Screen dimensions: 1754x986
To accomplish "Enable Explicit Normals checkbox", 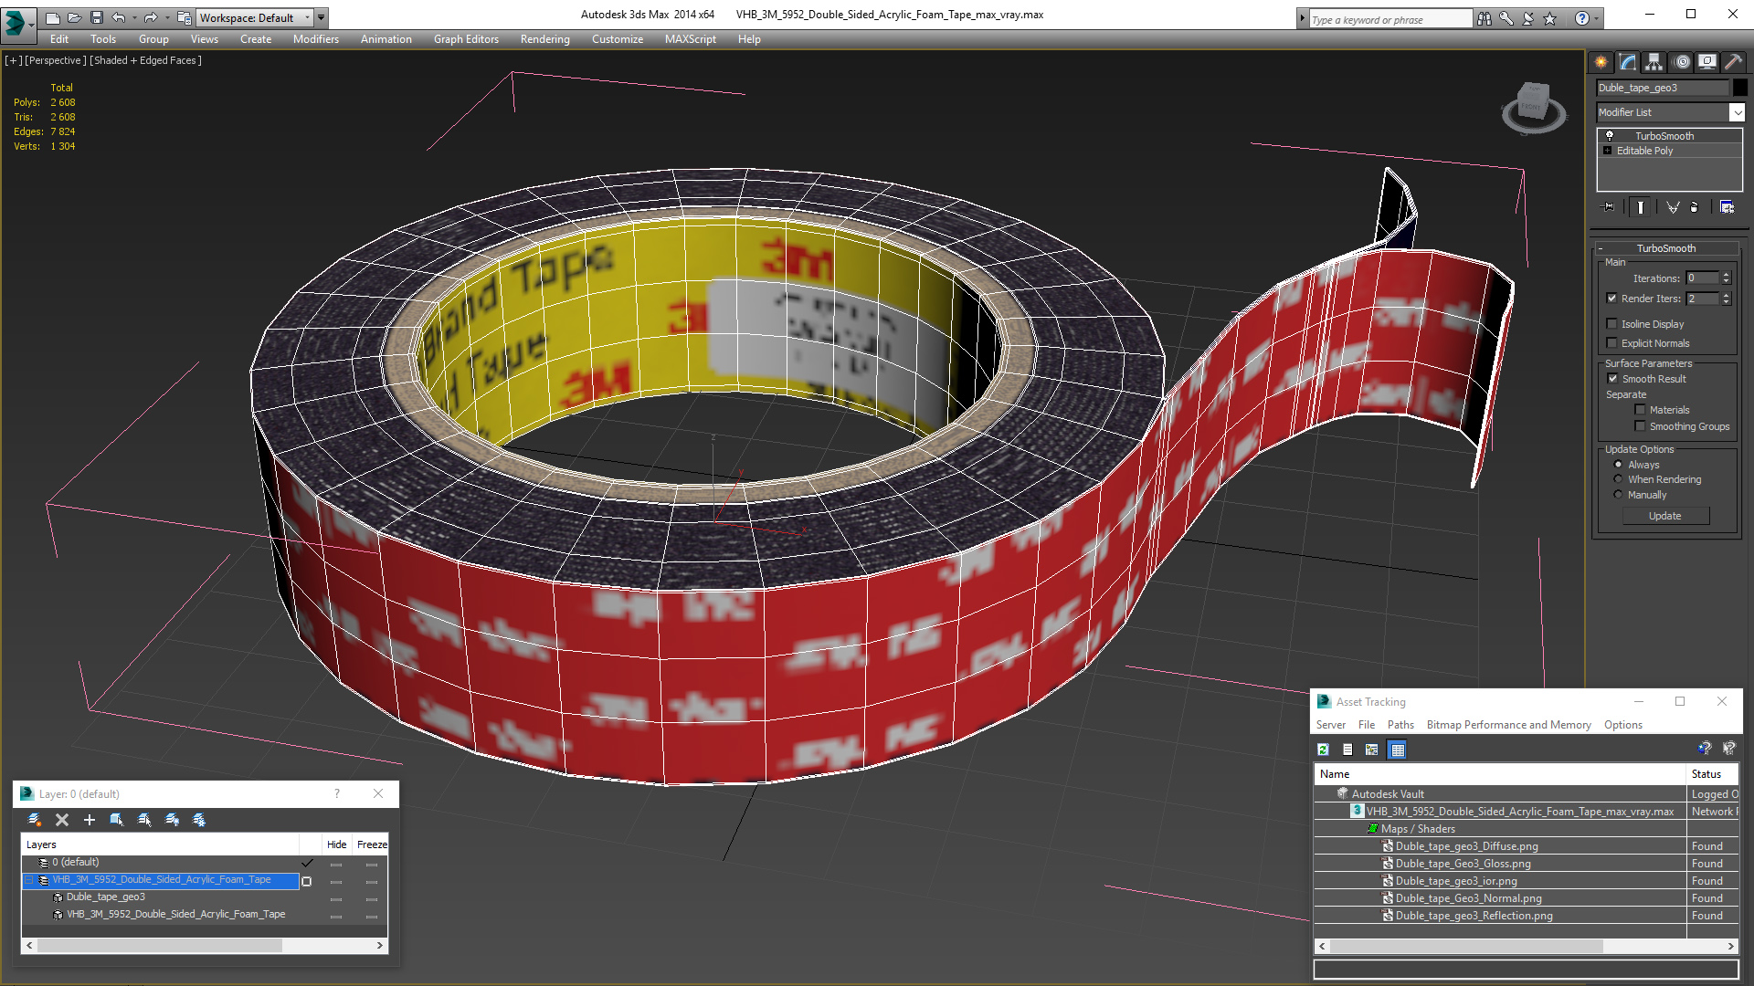I will point(1612,343).
